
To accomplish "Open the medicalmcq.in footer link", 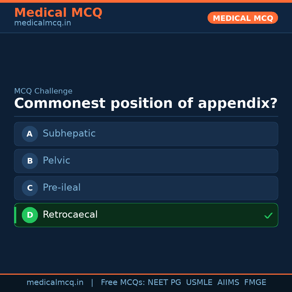I will [55, 283].
